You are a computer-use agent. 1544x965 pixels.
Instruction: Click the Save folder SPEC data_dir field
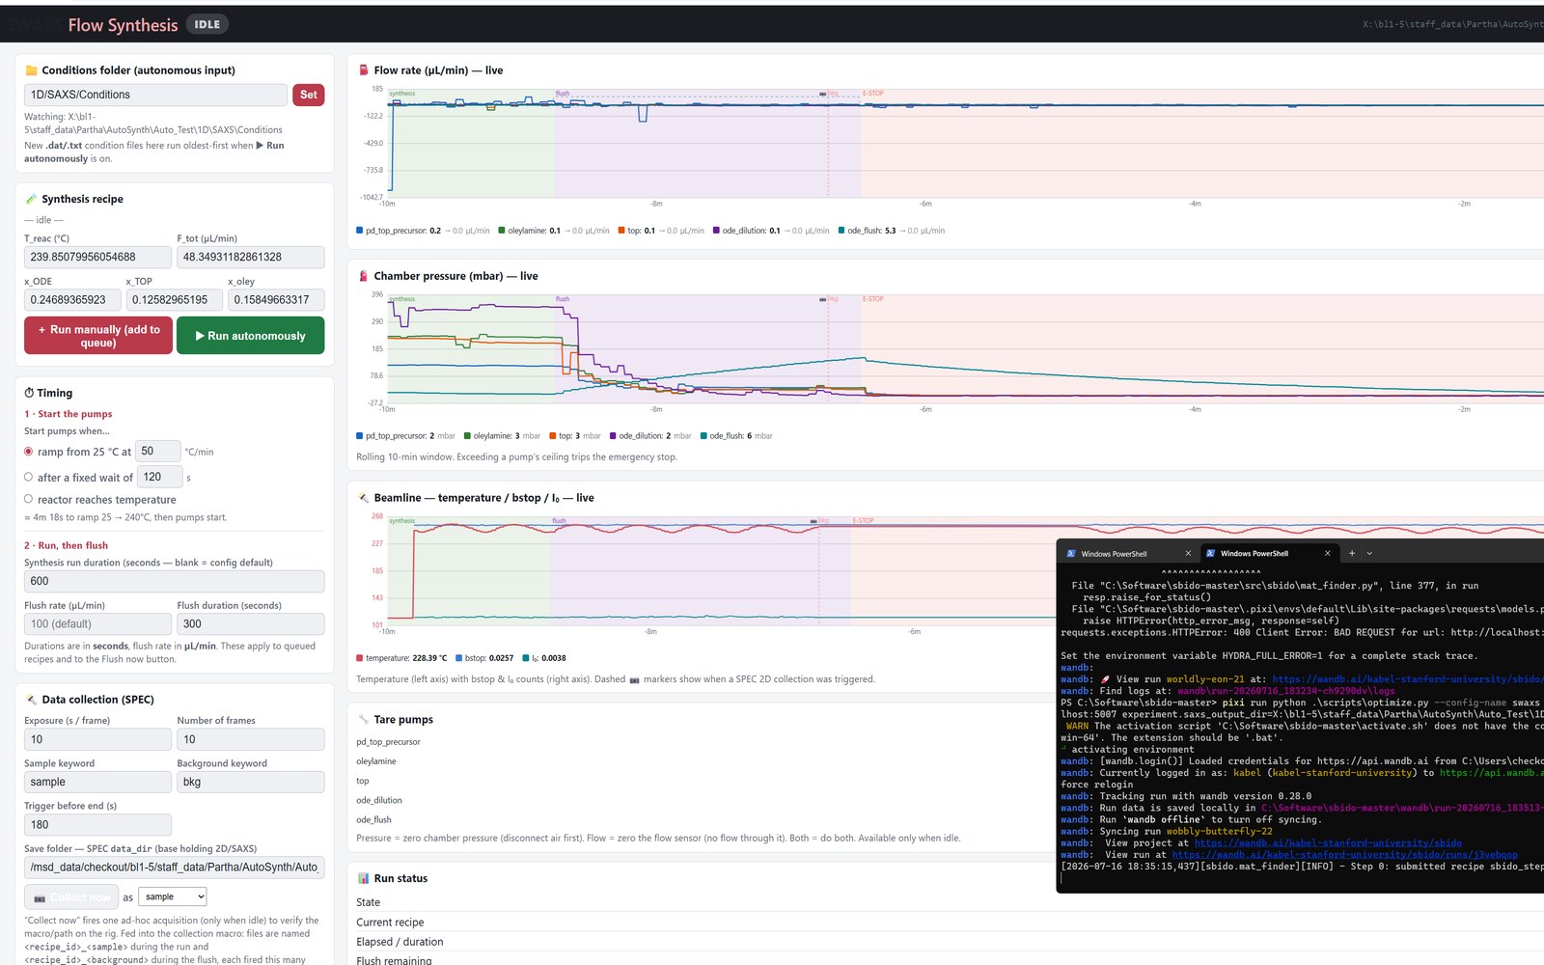click(174, 868)
